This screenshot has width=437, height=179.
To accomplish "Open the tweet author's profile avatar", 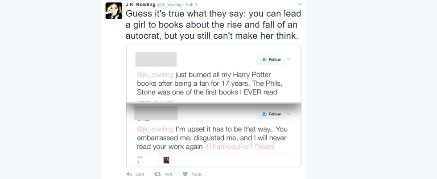I will point(114,11).
